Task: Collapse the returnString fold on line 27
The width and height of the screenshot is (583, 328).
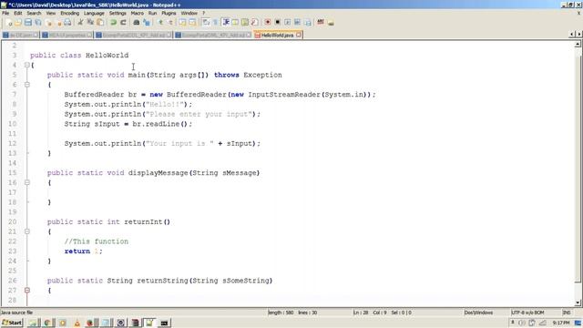Action: (x=27, y=290)
